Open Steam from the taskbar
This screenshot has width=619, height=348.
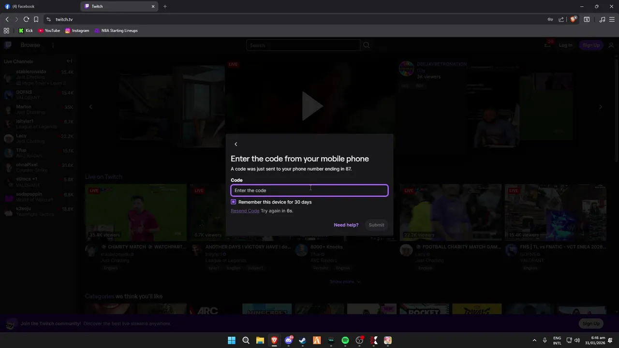[302, 340]
